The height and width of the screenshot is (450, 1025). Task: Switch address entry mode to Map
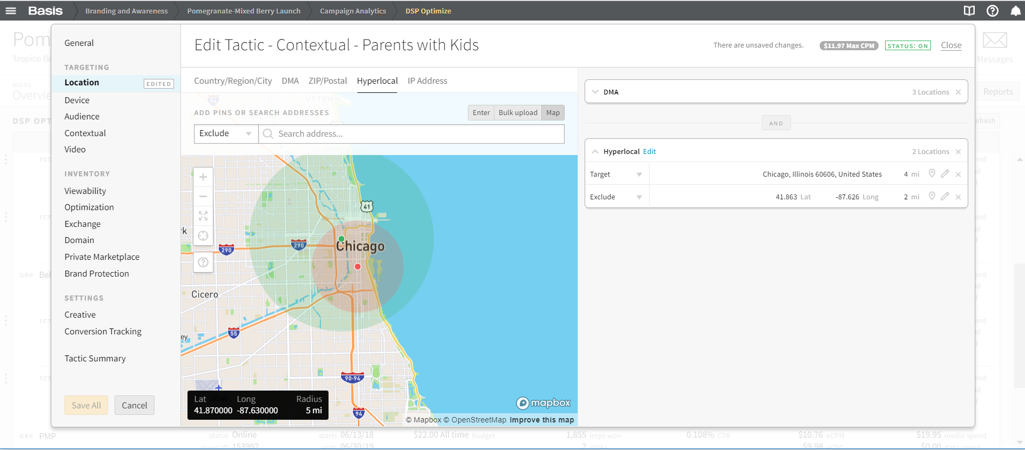pos(553,113)
